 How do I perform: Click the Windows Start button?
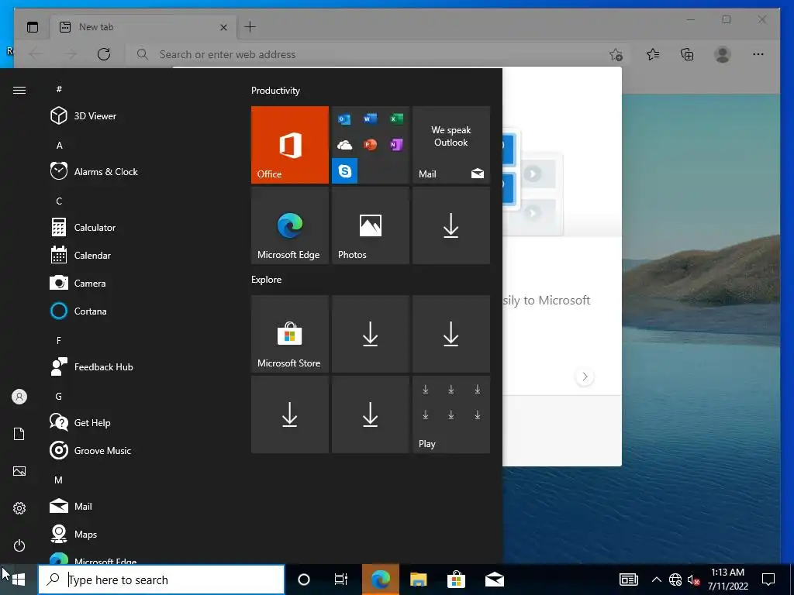click(19, 580)
